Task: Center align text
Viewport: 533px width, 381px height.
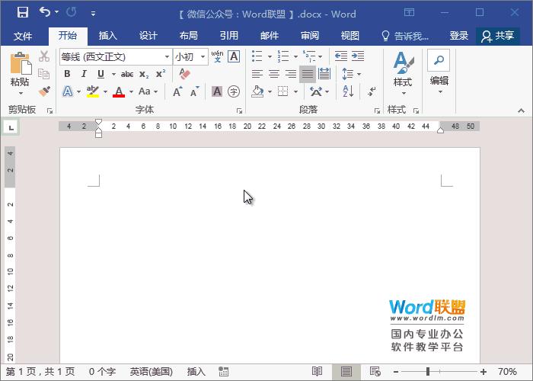Action: coord(274,74)
